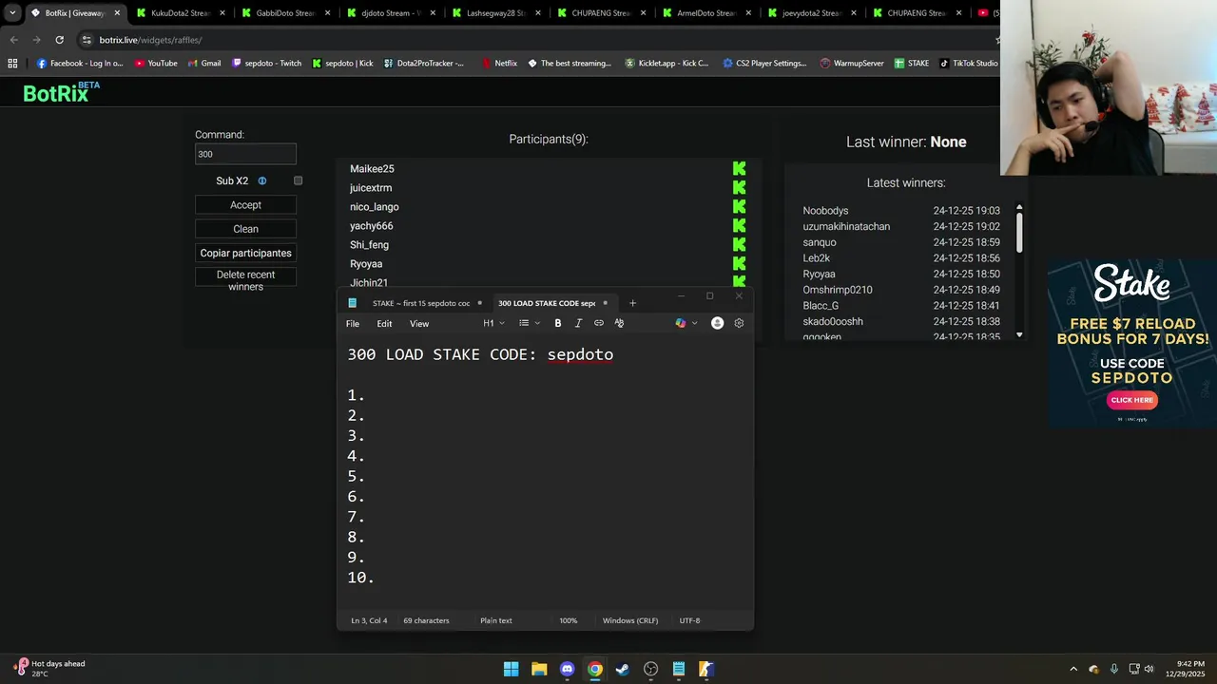Open the sepdoto - Twitch bookmark
The width and height of the screenshot is (1217, 684).
pyautogui.click(x=267, y=64)
